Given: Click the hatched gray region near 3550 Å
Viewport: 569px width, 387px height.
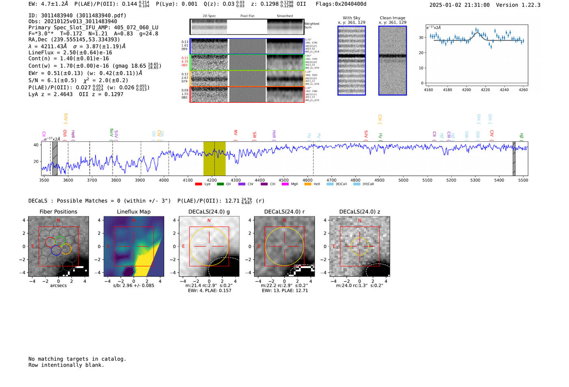Looking at the screenshot, I should pyautogui.click(x=55, y=158).
